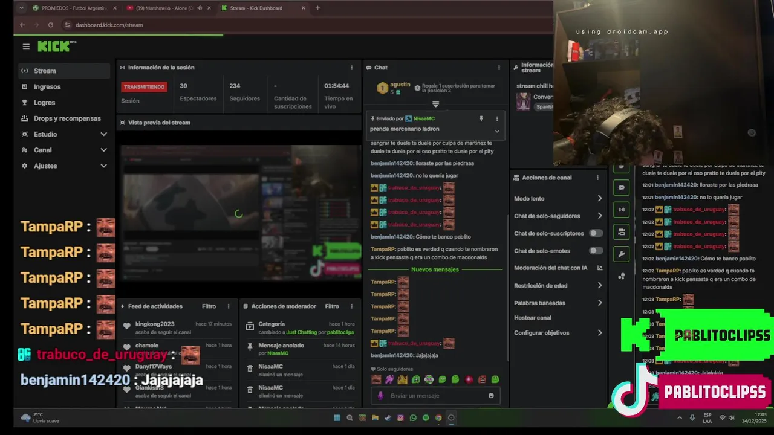Open Steam from the taskbar

click(388, 417)
